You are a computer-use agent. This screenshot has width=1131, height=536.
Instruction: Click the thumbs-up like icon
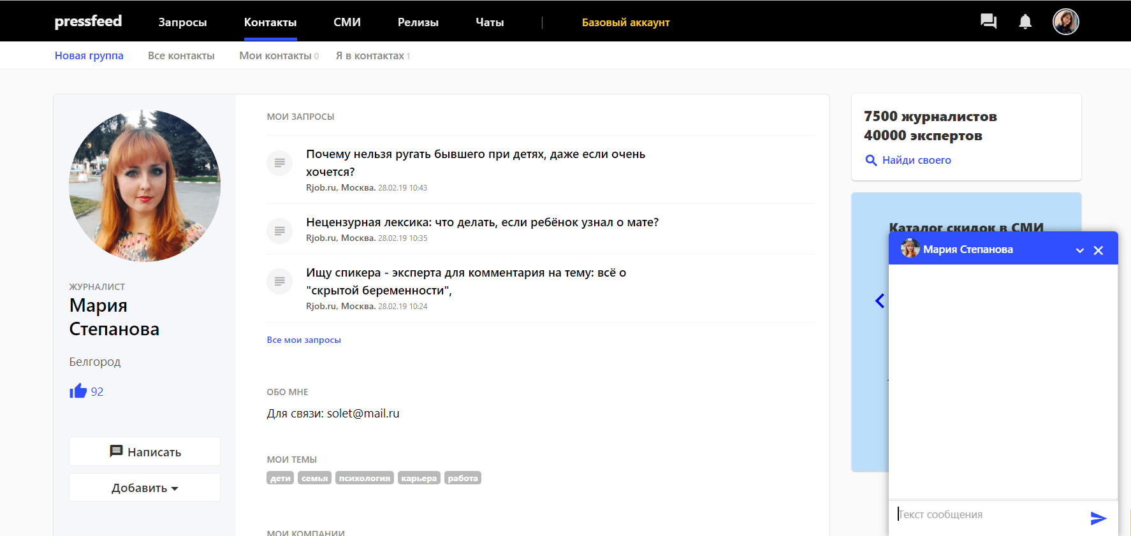pos(78,391)
